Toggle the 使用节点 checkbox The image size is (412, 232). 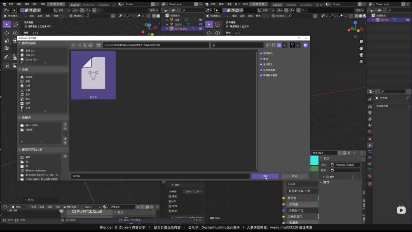65,207
